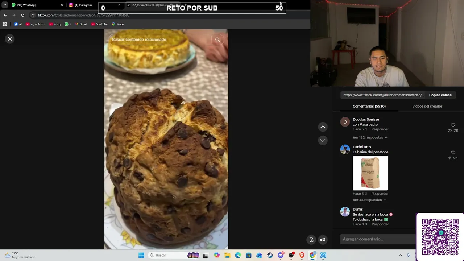Open Douglas Senisse's profile name

(366, 119)
